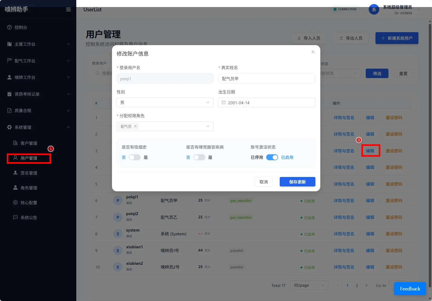Toggle the 是否有吸烟史 switch

(x=134, y=157)
